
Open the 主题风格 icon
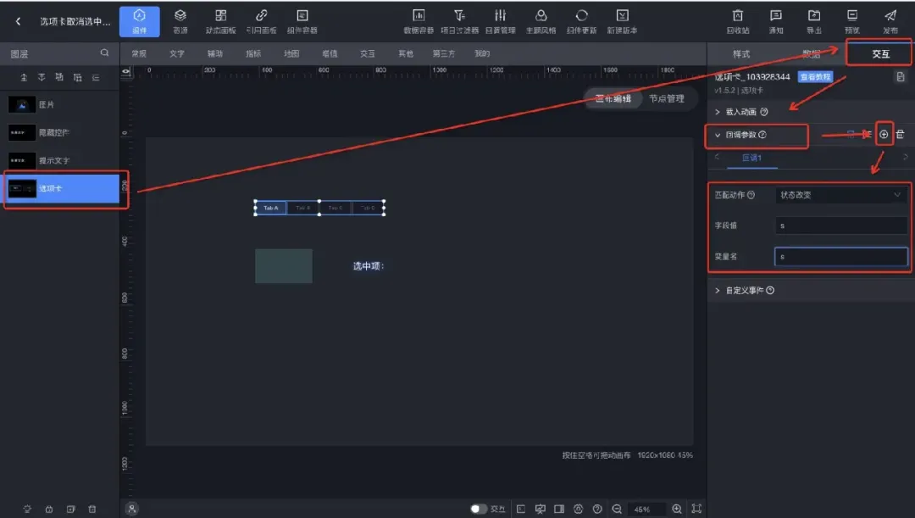(x=541, y=21)
